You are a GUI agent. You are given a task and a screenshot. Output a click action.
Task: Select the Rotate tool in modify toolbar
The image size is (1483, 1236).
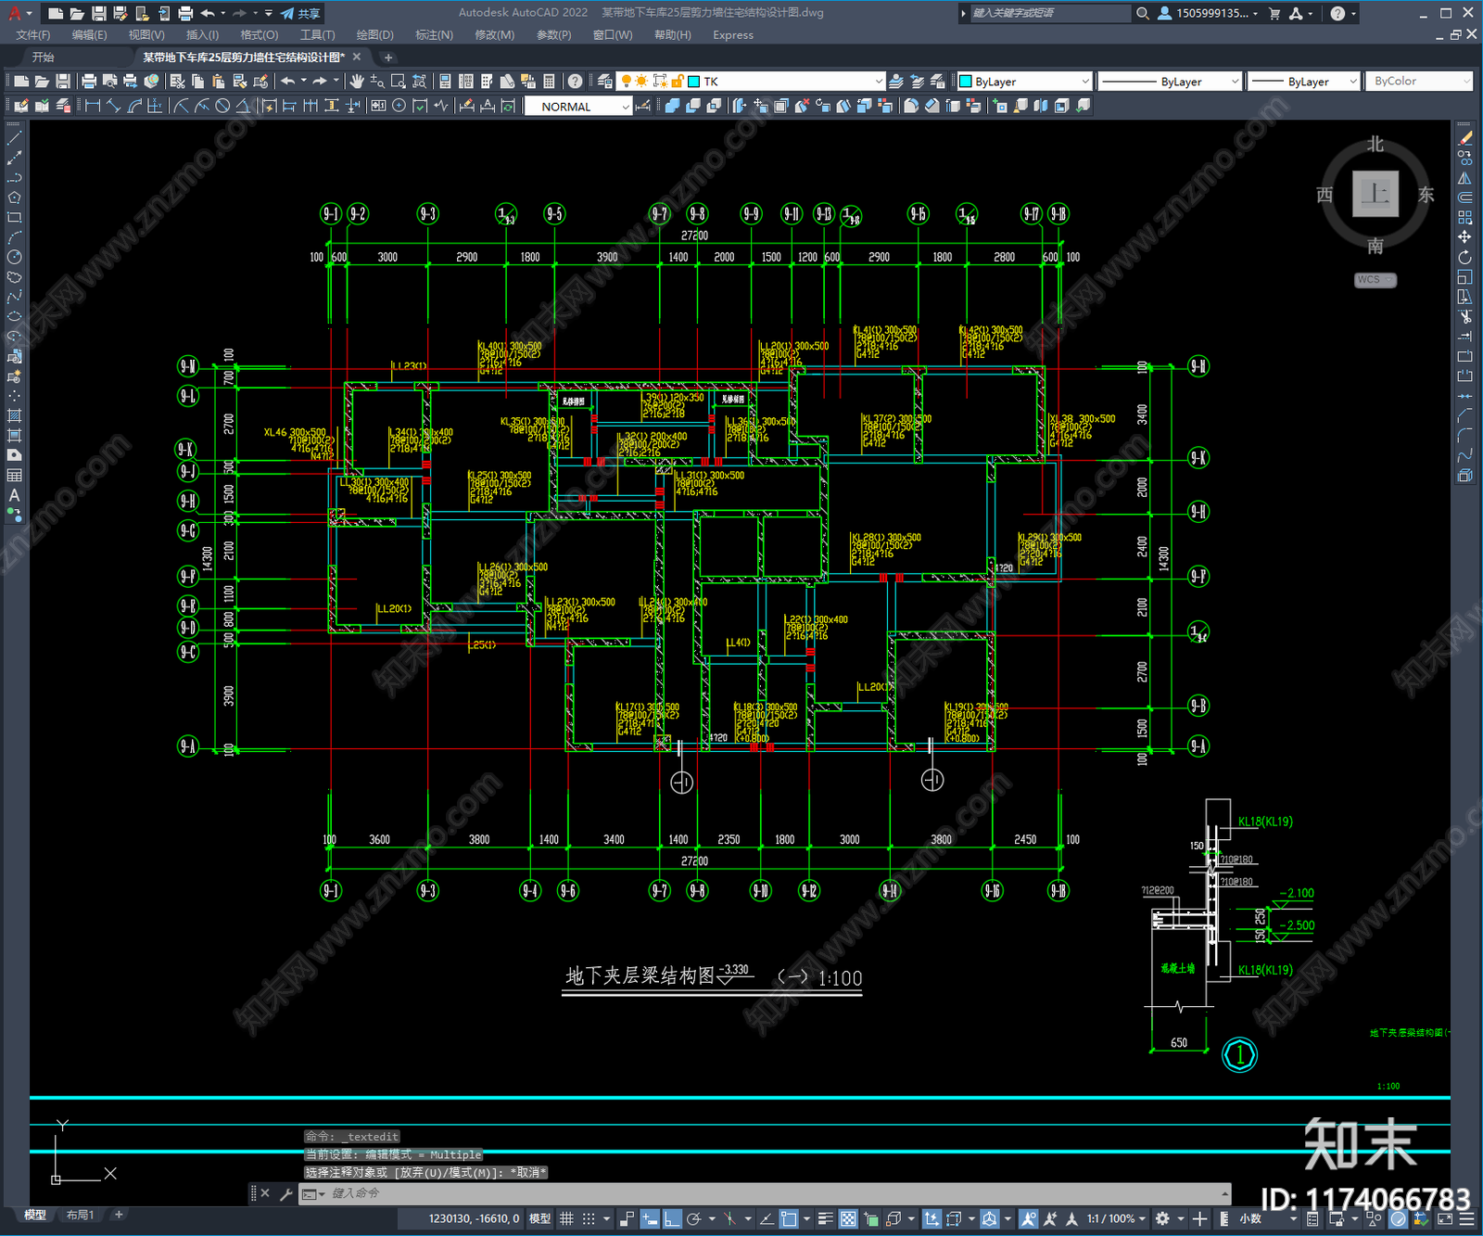coord(1464,257)
